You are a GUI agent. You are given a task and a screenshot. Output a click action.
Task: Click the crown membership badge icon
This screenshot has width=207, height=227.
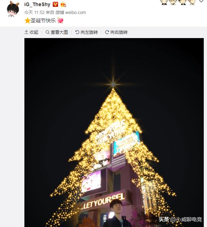tap(63, 4)
